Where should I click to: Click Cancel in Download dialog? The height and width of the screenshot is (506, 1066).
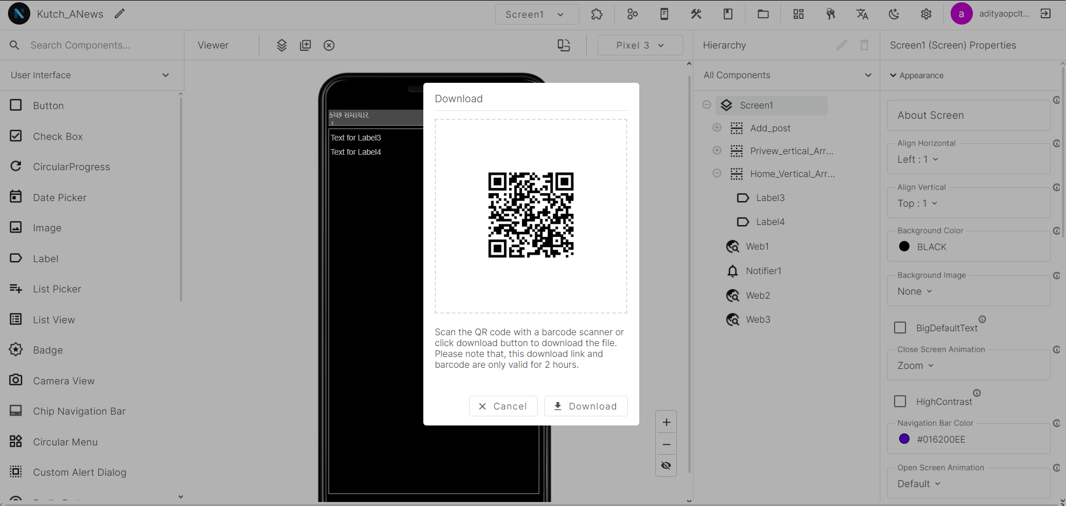503,406
